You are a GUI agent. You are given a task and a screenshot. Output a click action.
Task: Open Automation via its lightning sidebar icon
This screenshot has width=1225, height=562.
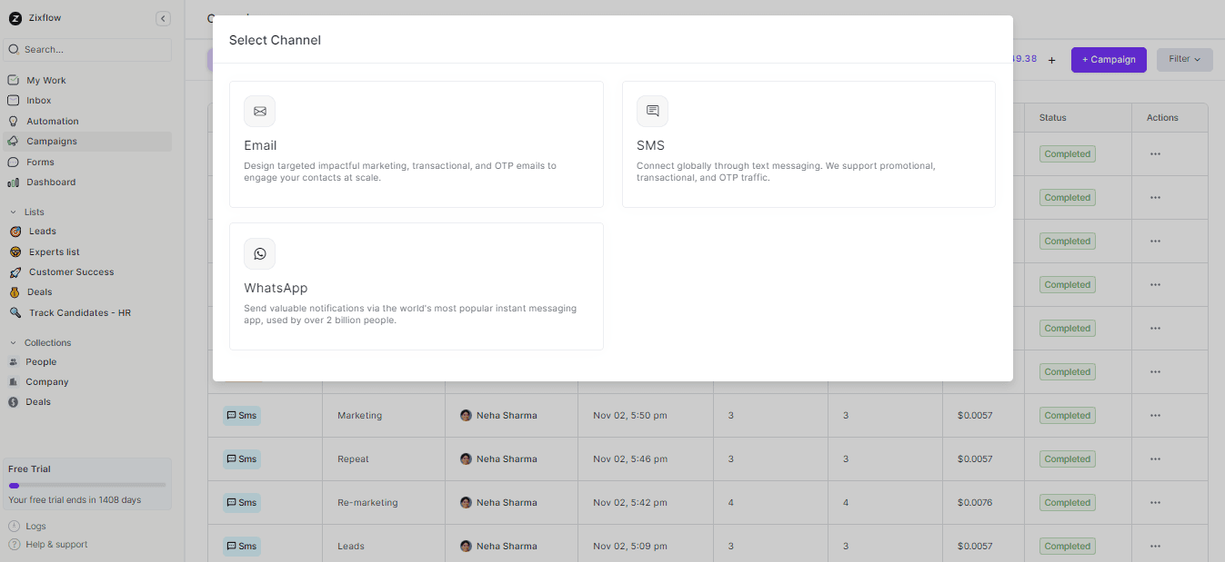(x=13, y=121)
